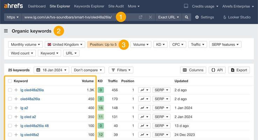The height and width of the screenshot is (140, 258).
Task: Show position chart for 'lg oled48a26la'
Action: pos(144,90)
